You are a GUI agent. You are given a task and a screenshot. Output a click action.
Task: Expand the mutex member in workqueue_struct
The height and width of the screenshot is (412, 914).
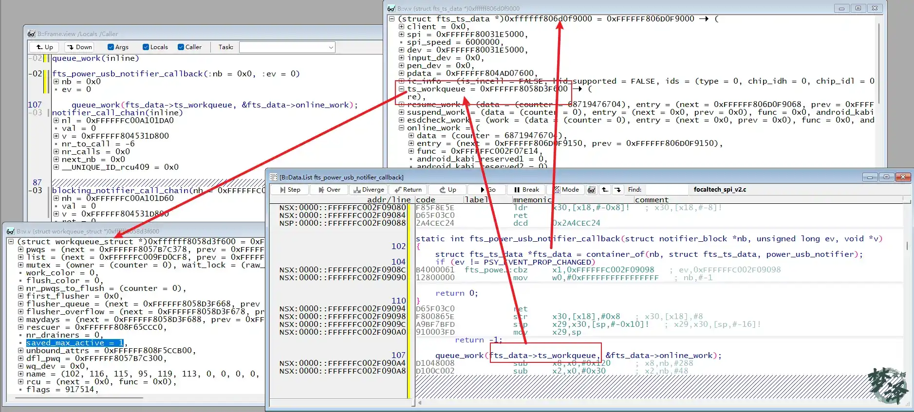point(20,265)
